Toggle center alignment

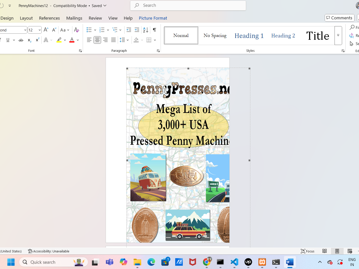(x=97, y=40)
